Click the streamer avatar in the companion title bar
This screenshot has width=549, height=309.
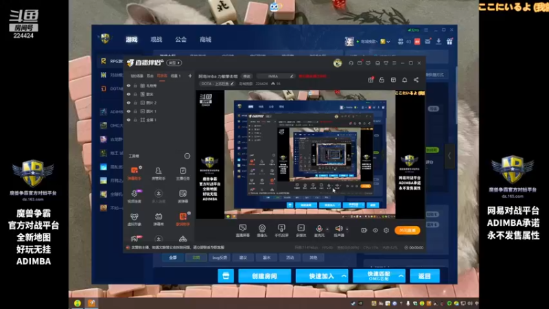tap(338, 63)
